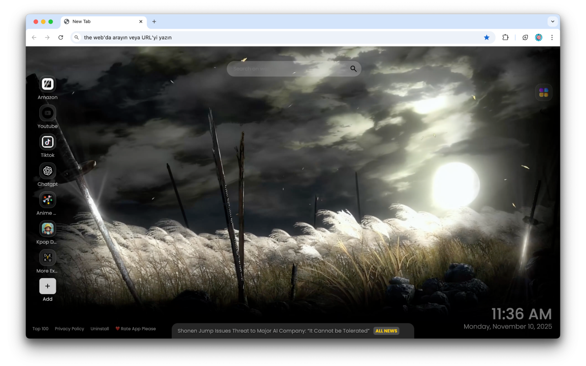Click the Monday, November 10, 2025 date
586x366 pixels.
pyautogui.click(x=508, y=327)
